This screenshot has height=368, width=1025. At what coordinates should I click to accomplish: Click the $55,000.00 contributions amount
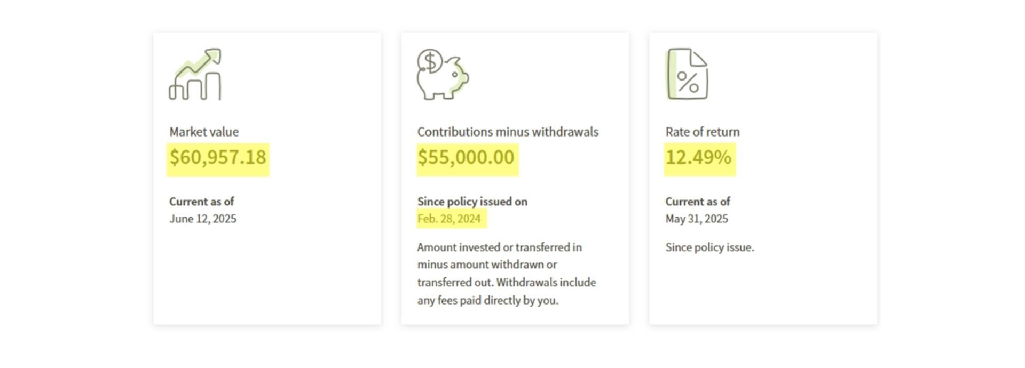coord(466,158)
